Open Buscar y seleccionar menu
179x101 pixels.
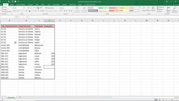pyautogui.click(x=175, y=9)
